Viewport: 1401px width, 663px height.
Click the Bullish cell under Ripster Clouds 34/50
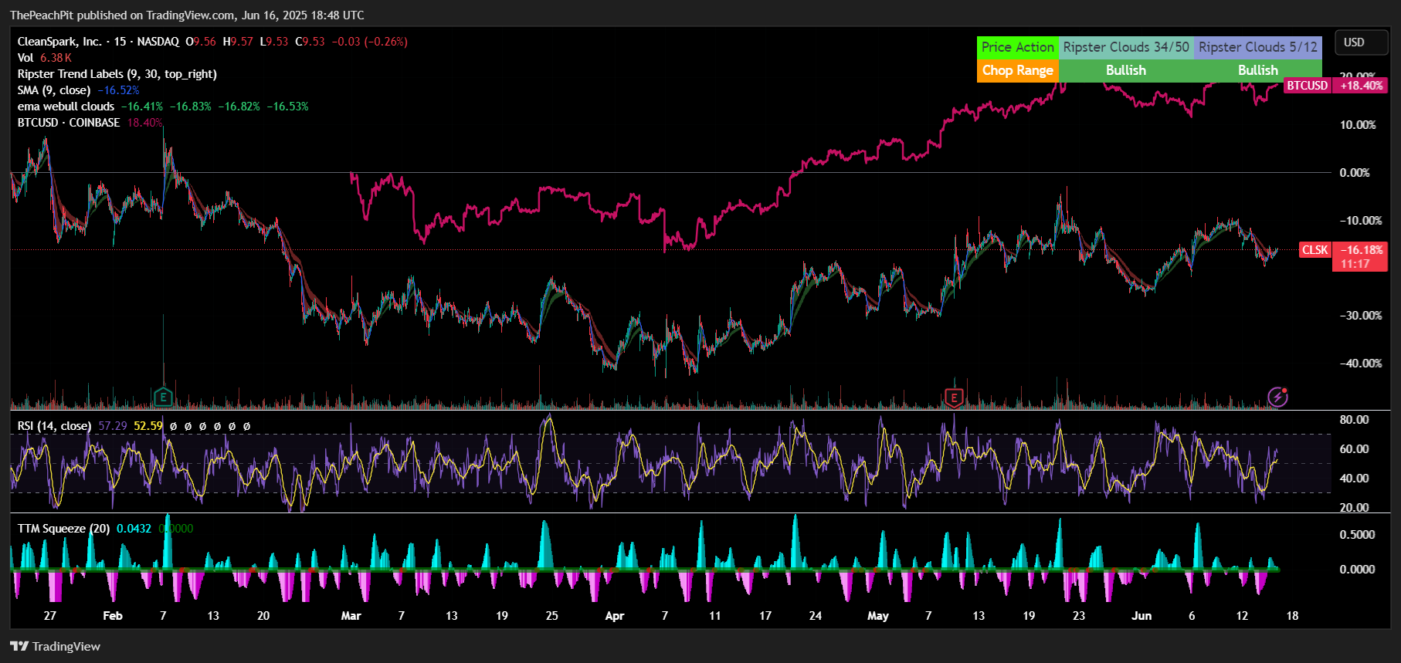[x=1126, y=70]
